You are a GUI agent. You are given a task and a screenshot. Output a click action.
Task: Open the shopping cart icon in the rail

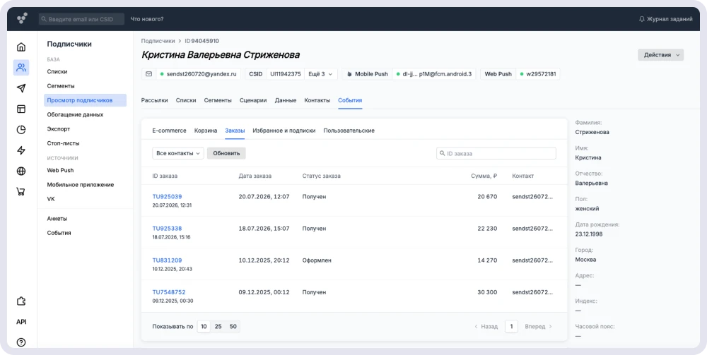pyautogui.click(x=21, y=191)
